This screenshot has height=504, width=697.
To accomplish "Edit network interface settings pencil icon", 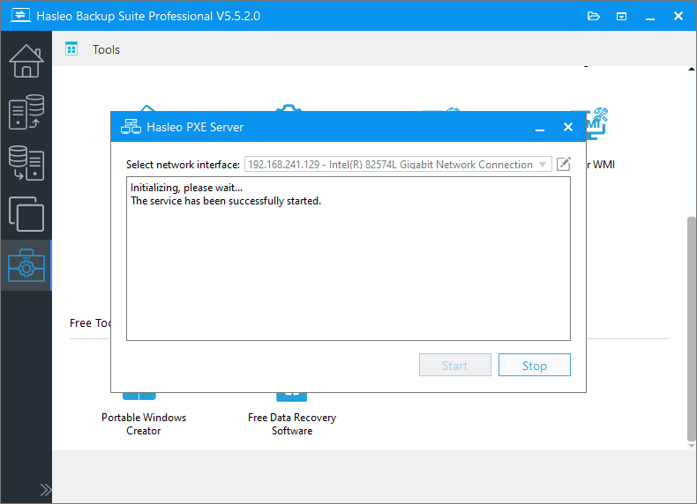I will coord(563,164).
